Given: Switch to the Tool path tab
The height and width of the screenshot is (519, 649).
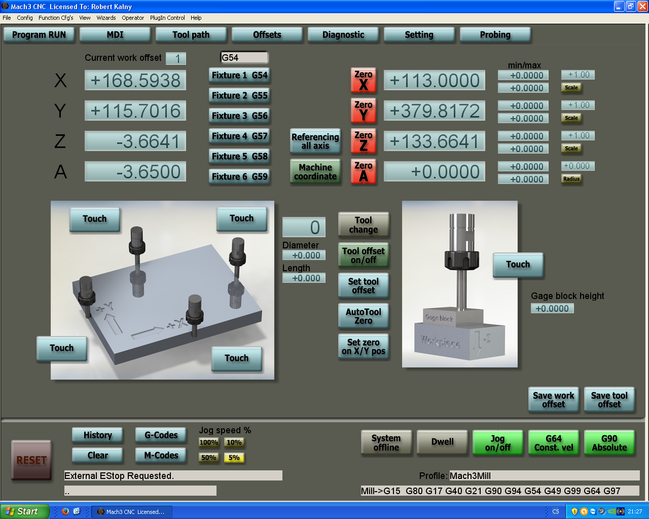Looking at the screenshot, I should (x=191, y=35).
